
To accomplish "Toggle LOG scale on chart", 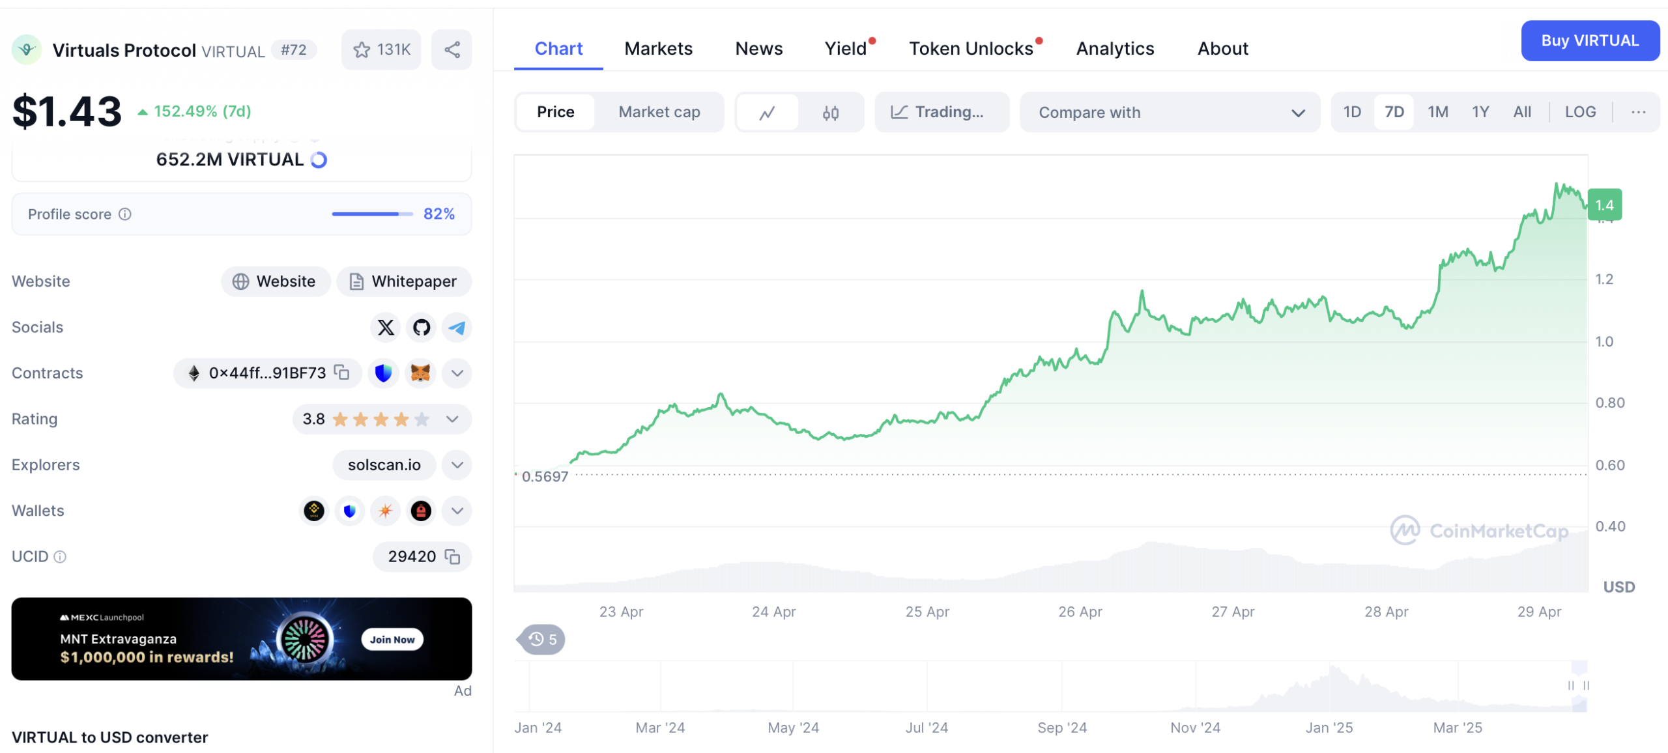I will click(1581, 112).
